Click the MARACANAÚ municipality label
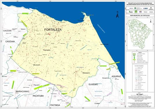Viewport: 155px width, 109px height. [23, 91]
